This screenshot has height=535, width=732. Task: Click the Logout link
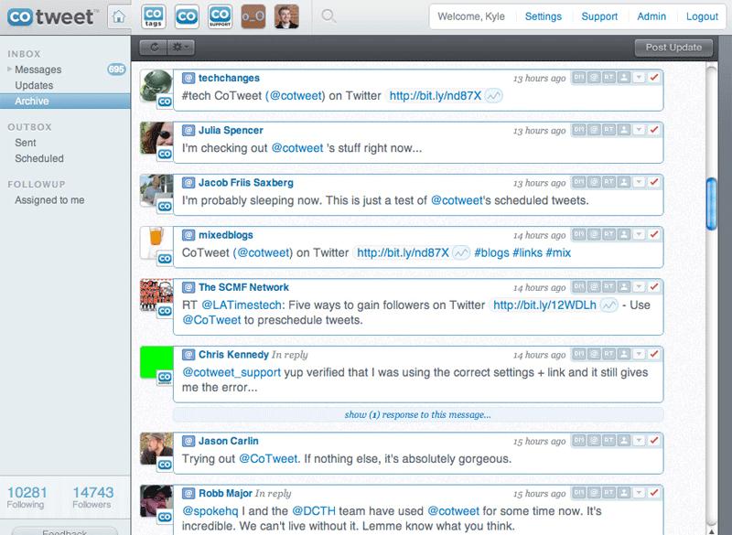coord(702,16)
